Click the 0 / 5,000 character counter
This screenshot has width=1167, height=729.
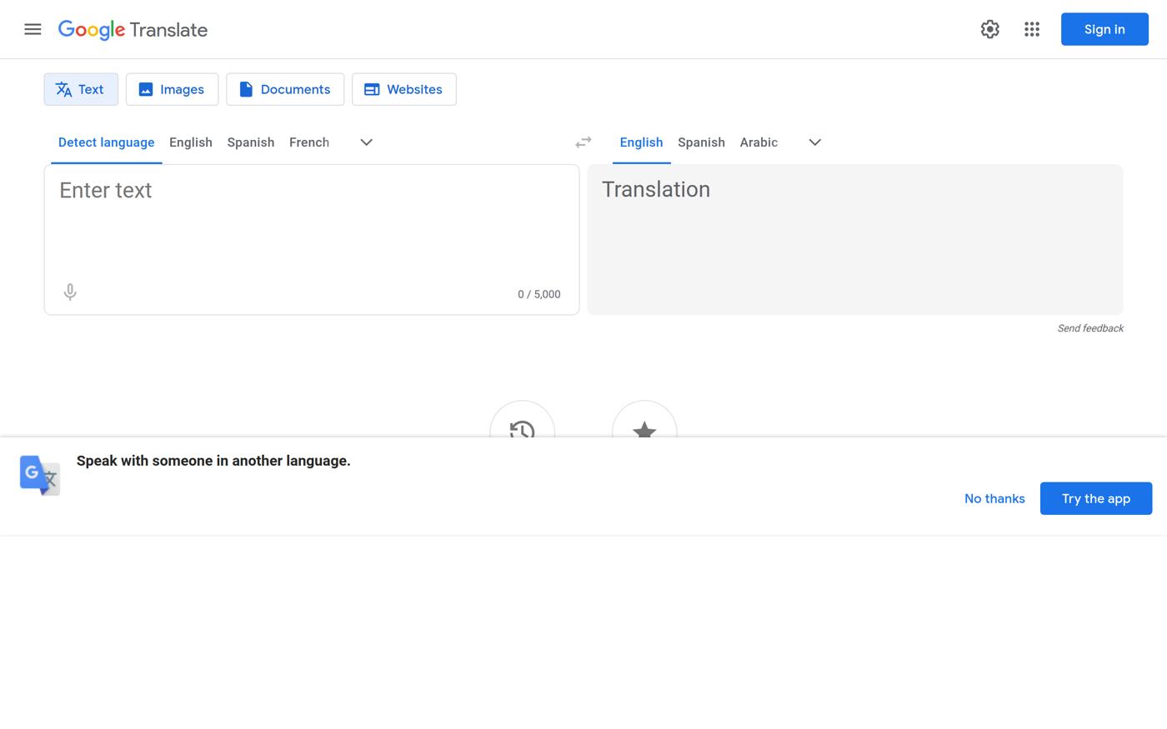click(x=539, y=294)
